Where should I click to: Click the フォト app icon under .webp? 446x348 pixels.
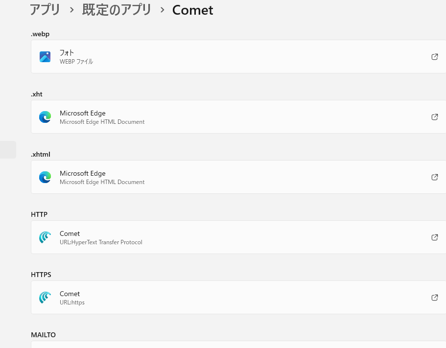pos(45,57)
